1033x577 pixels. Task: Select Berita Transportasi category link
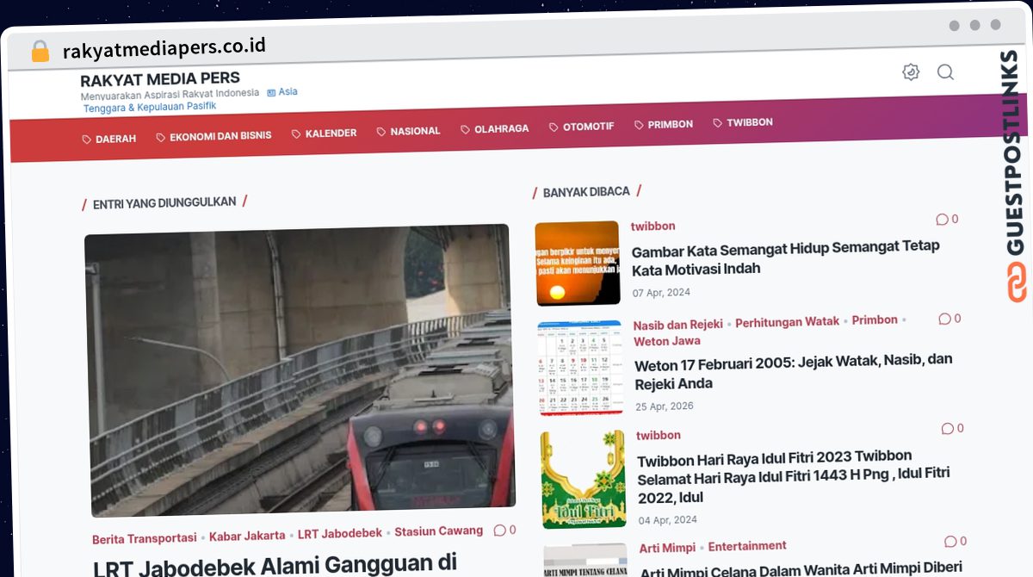pyautogui.click(x=145, y=538)
